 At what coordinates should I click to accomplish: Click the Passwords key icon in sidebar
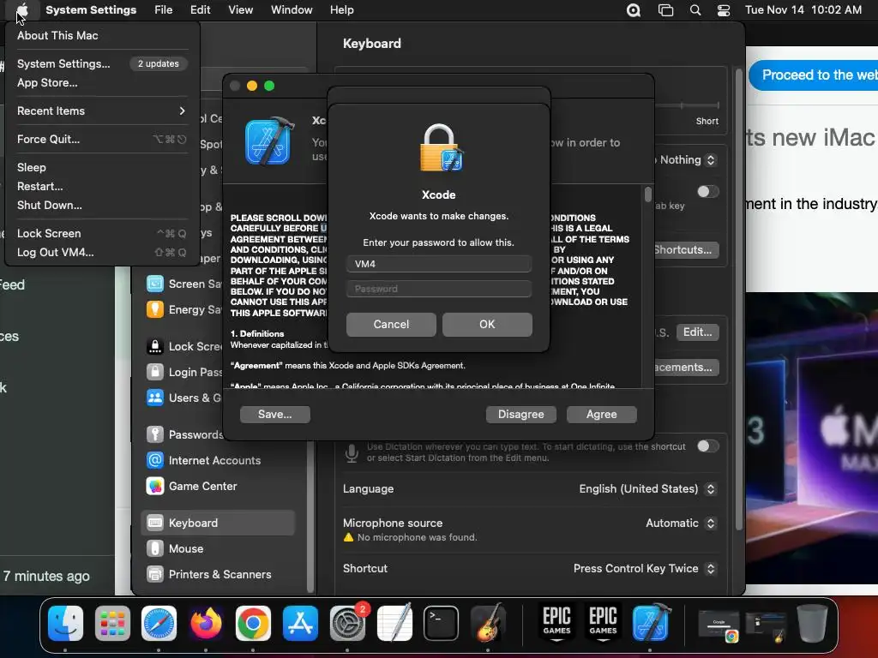pyautogui.click(x=155, y=434)
